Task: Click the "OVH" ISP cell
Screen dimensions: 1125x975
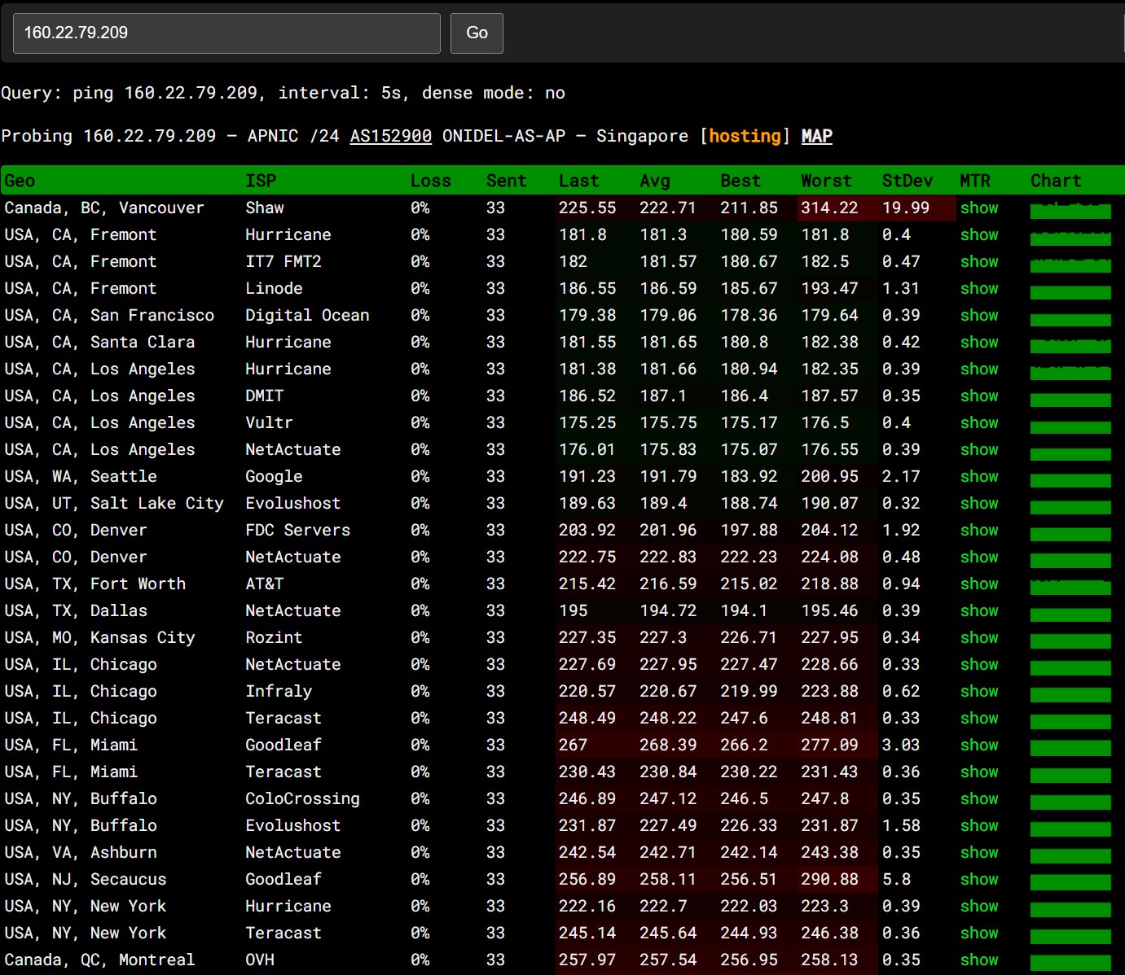Action: 260,960
